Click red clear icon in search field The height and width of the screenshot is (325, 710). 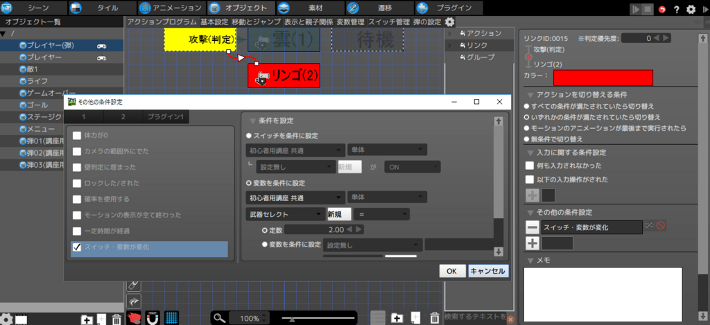tap(510, 319)
